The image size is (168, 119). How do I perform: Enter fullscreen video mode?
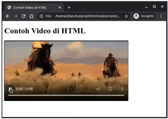[110, 89]
